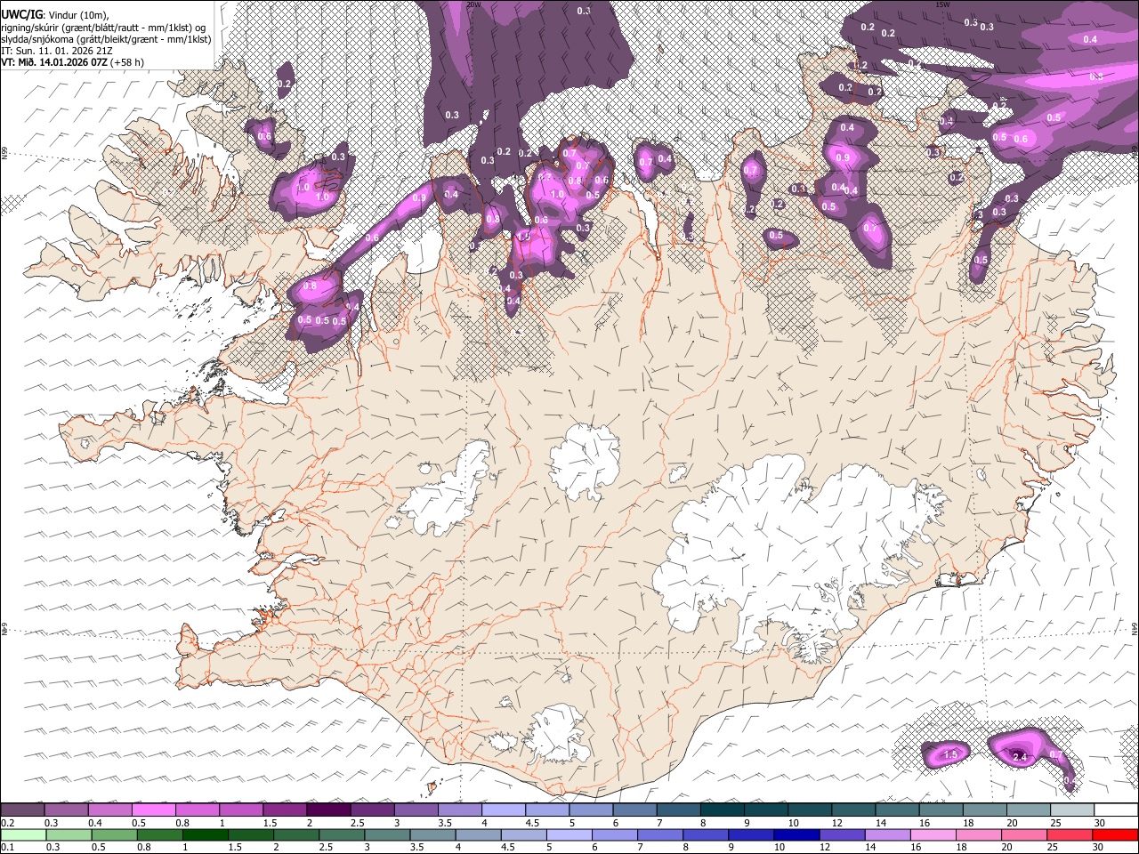Click the "1.5" precipitation value southeast of Iceland
The height and width of the screenshot is (854, 1139).
coord(950,755)
